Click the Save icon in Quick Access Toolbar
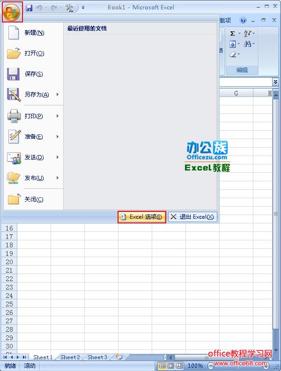 (29, 8)
